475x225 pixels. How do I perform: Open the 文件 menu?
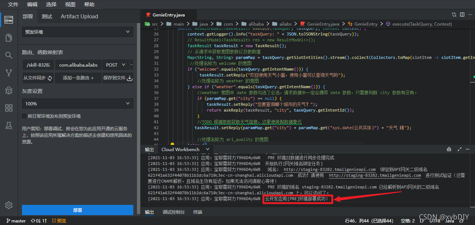click(x=13, y=4)
